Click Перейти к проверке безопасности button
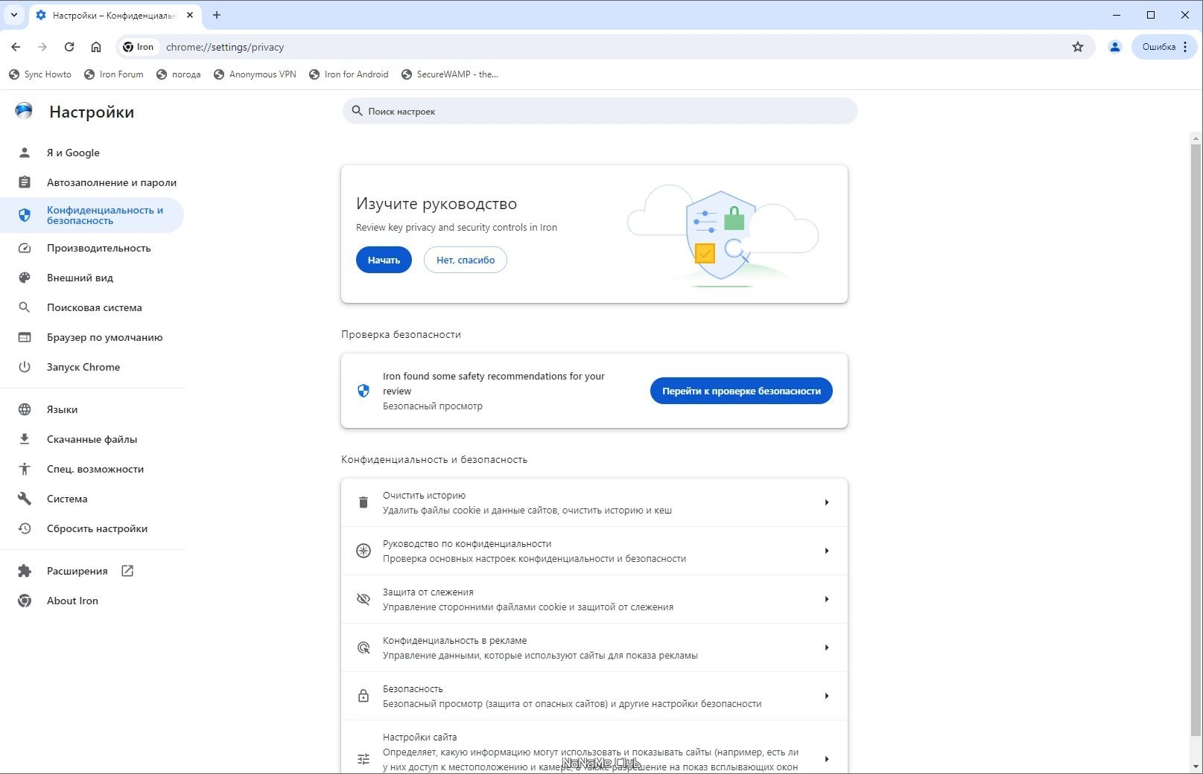The image size is (1203, 774). click(x=741, y=391)
